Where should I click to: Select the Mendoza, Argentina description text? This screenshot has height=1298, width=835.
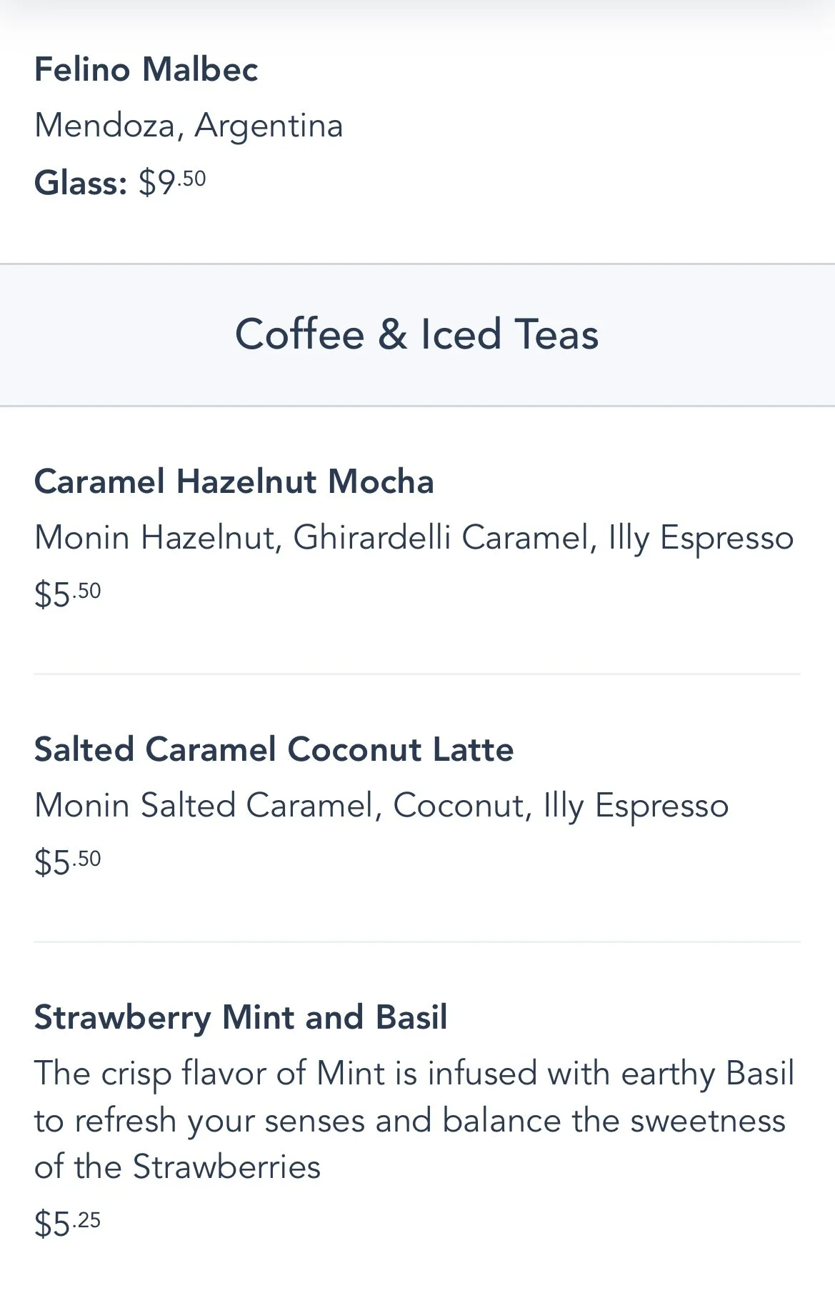coord(189,126)
